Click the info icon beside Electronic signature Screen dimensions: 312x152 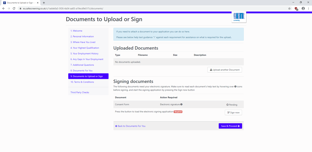pyautogui.click(x=182, y=104)
